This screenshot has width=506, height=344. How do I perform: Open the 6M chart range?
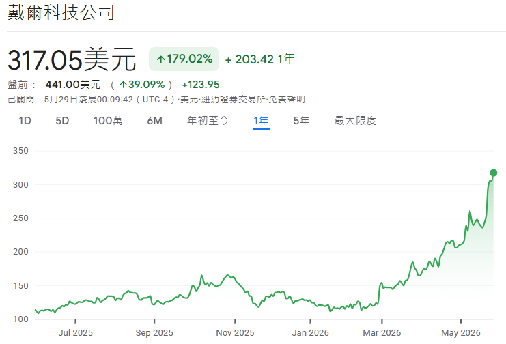click(154, 121)
